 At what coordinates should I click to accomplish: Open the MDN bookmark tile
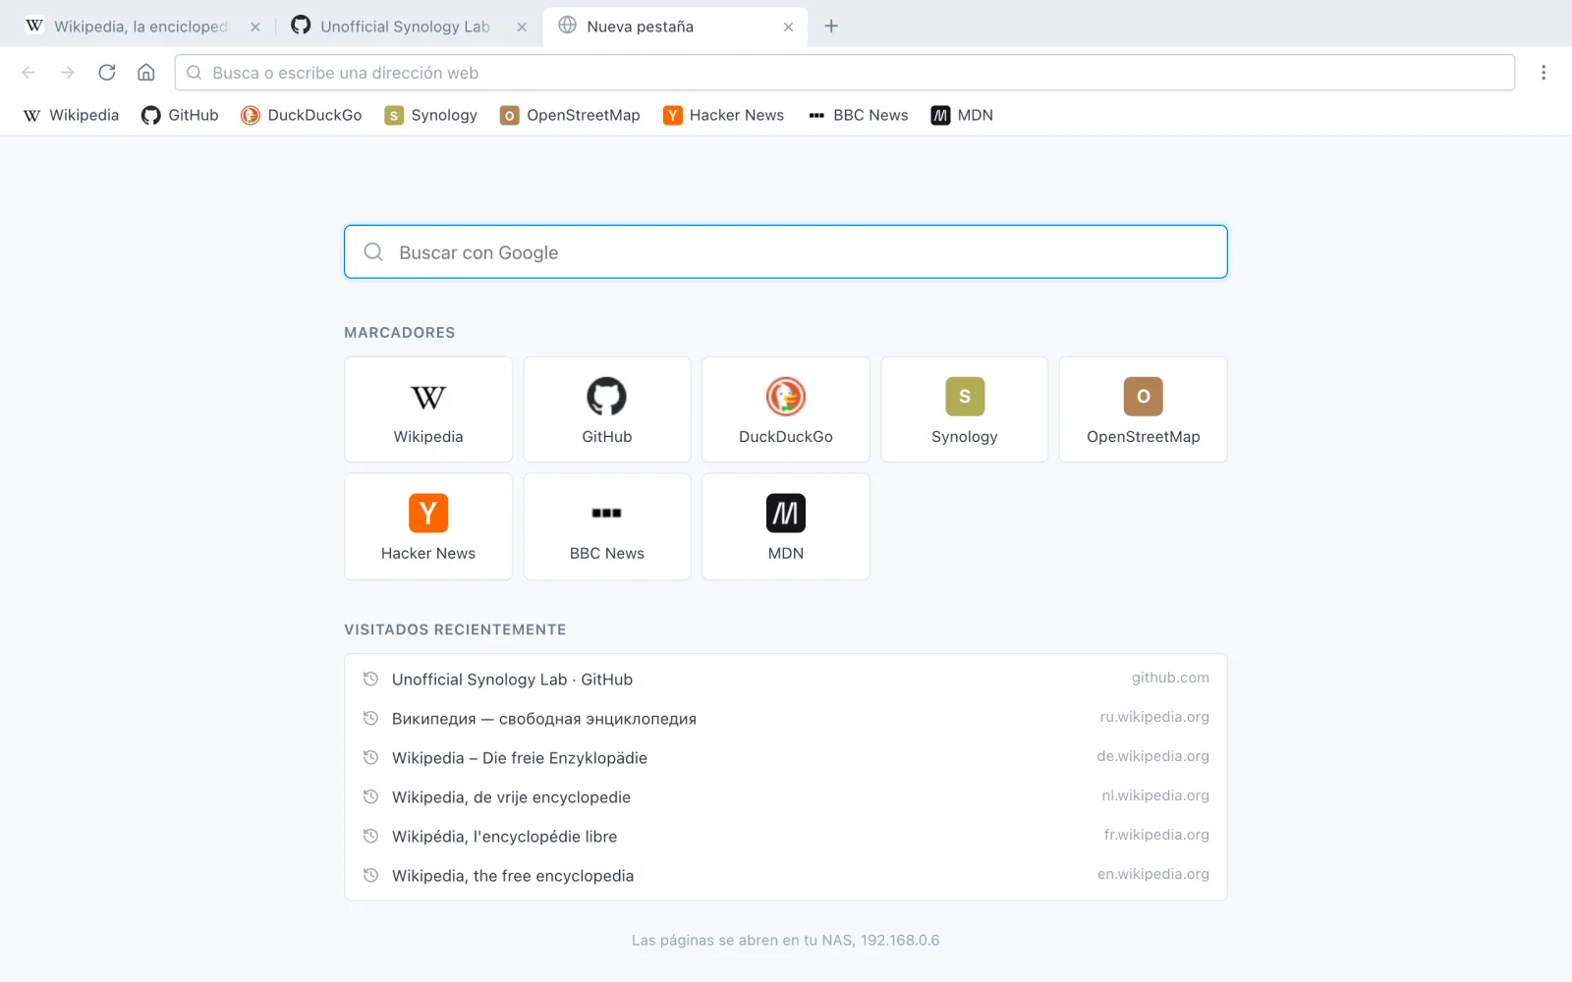[786, 526]
